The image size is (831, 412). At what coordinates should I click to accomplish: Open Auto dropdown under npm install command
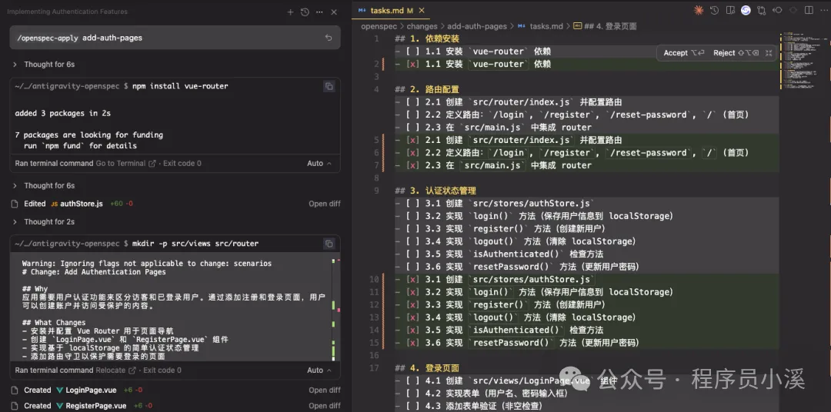click(x=319, y=164)
